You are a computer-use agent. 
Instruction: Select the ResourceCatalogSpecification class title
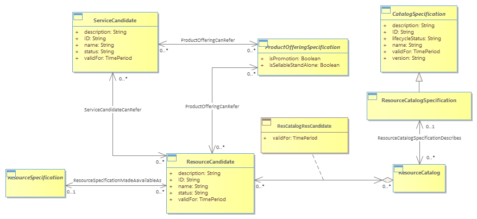click(x=419, y=101)
